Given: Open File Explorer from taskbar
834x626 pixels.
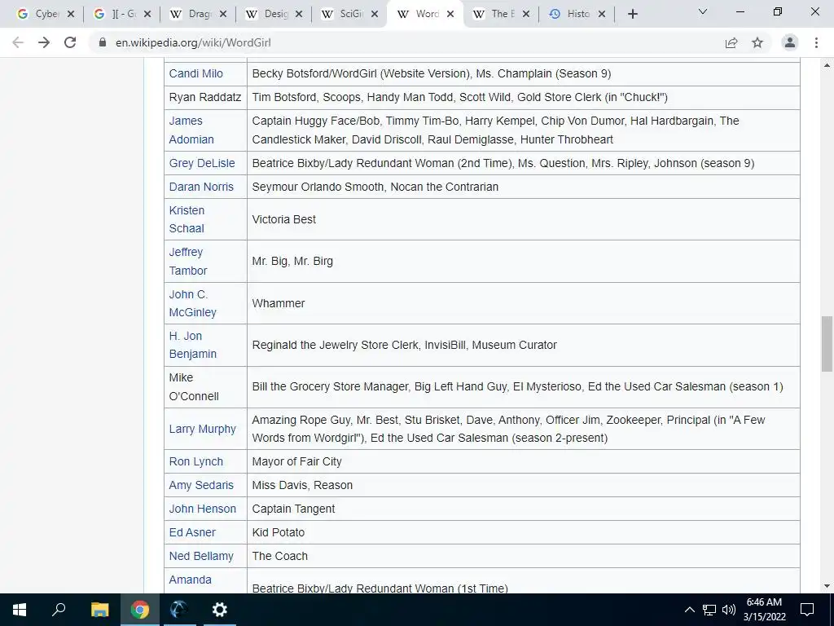Looking at the screenshot, I should pyautogui.click(x=99, y=610).
